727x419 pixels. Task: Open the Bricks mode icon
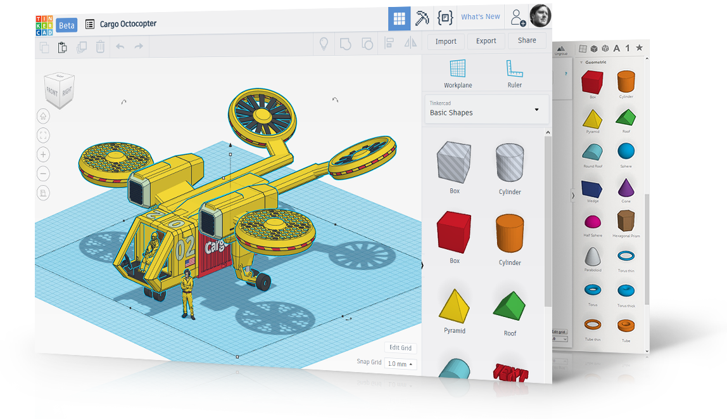coord(445,18)
